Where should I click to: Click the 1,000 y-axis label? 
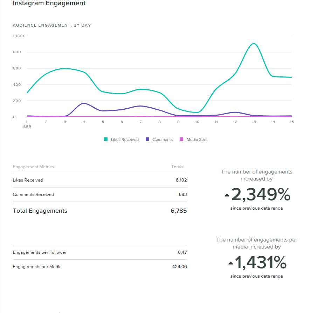click(x=18, y=36)
